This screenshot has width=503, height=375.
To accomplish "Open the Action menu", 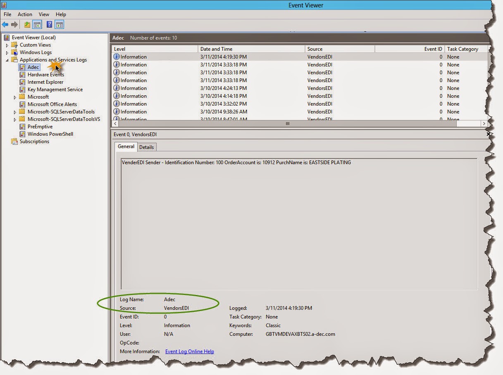I will [25, 14].
